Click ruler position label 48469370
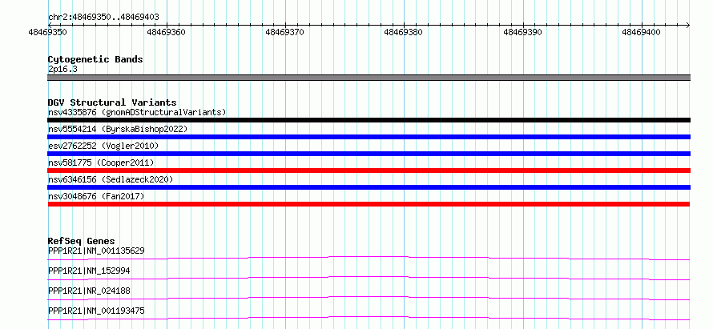The image size is (713, 329). pos(285,32)
